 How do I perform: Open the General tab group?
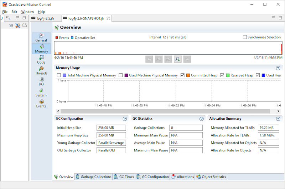(41, 38)
